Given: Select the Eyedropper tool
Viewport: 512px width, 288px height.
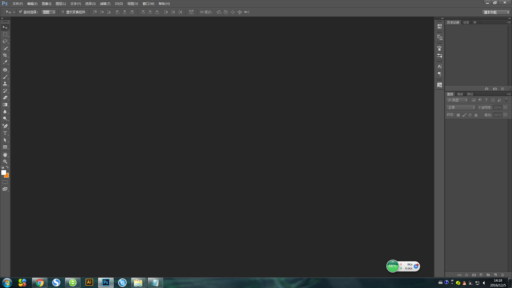Looking at the screenshot, I should point(5,62).
